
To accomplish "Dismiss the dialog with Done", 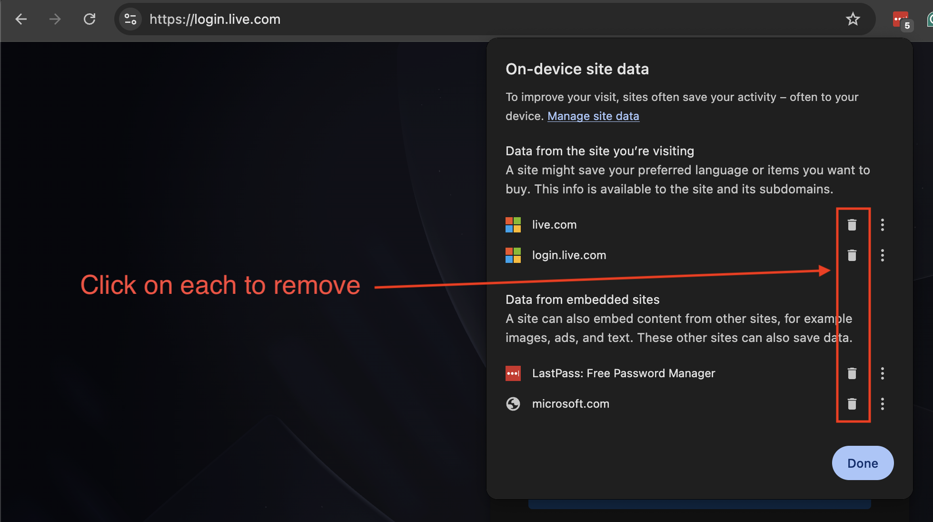I will coord(863,462).
